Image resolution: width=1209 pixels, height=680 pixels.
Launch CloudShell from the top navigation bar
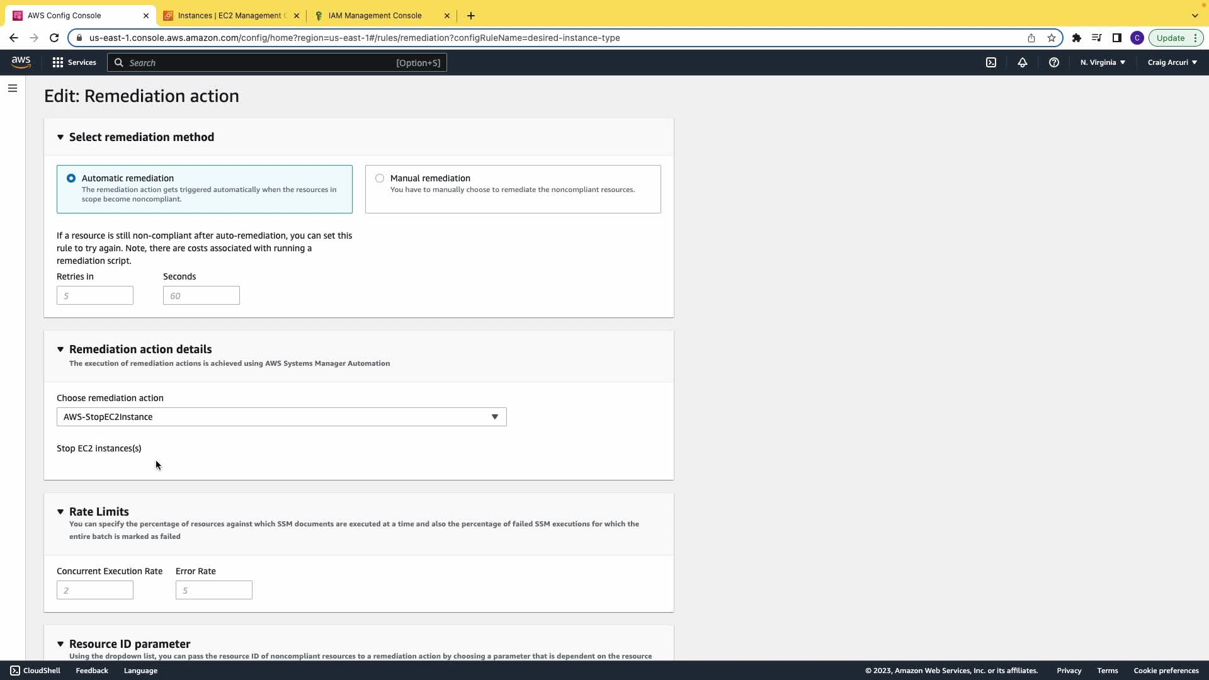click(x=990, y=62)
